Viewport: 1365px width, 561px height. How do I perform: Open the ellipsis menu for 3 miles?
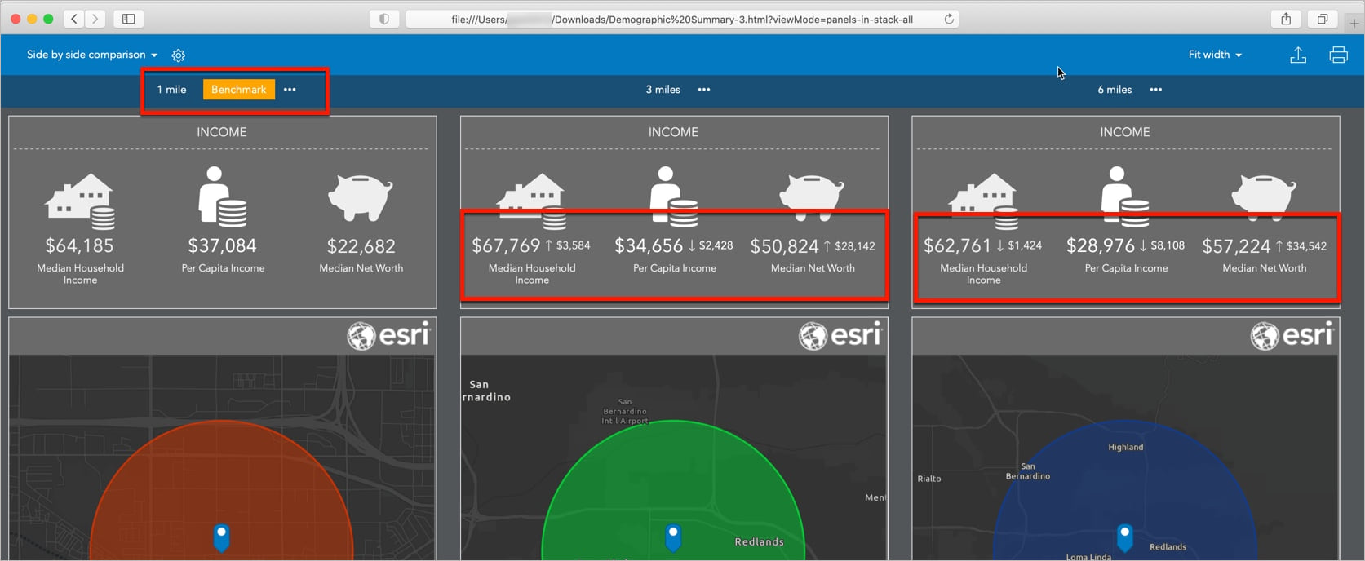[x=704, y=90]
